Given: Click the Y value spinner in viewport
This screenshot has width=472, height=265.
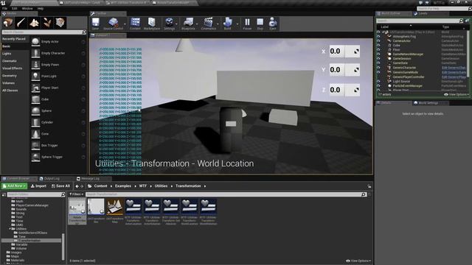Looking at the screenshot, I should coord(344,70).
